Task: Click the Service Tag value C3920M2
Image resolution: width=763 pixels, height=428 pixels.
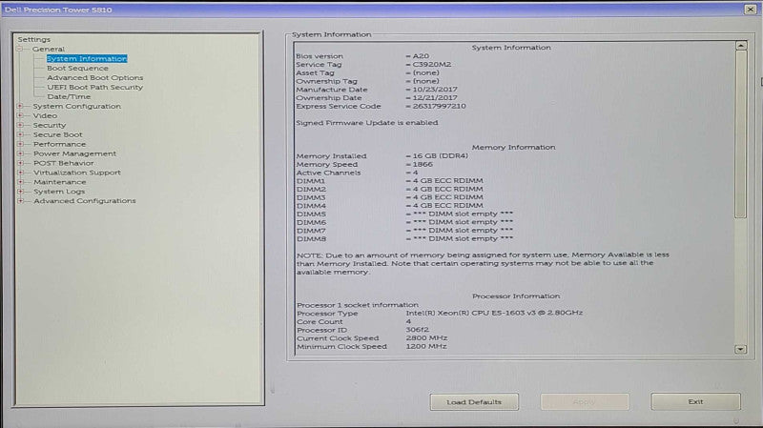Action: pos(432,64)
